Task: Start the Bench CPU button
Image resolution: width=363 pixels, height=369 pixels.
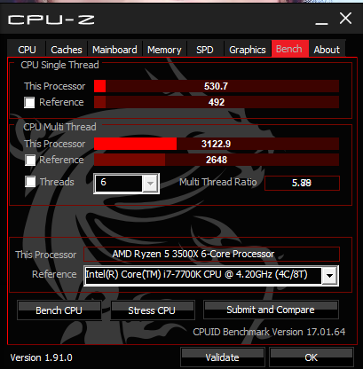Action: (x=59, y=310)
